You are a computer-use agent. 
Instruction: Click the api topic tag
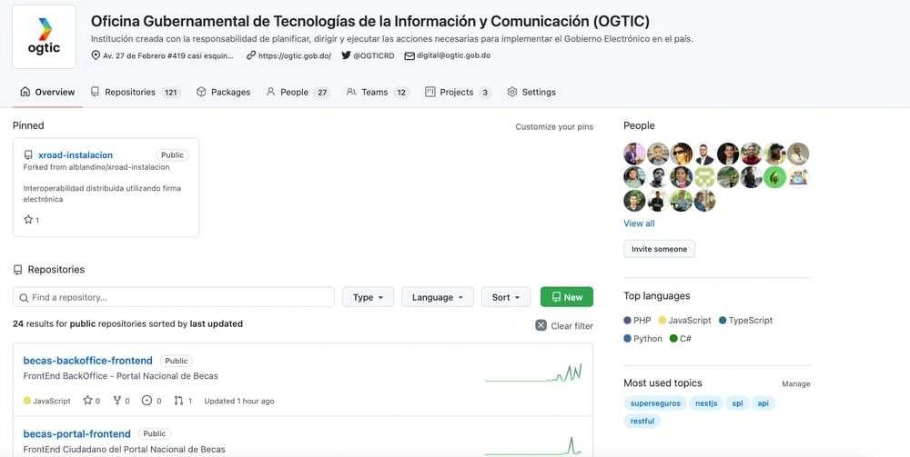763,403
